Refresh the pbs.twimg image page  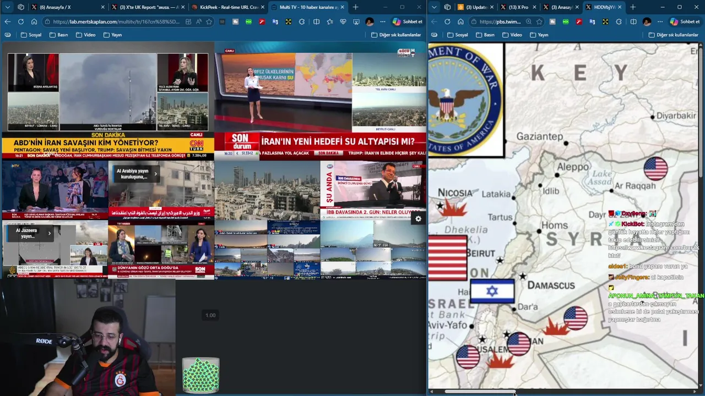click(447, 21)
